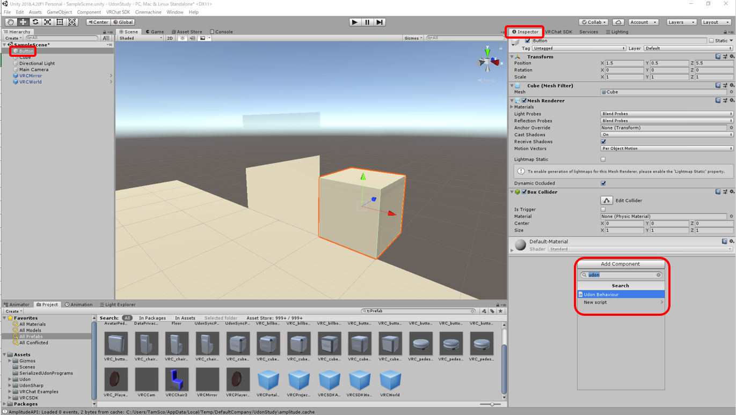Click the udon component search field
Image resolution: width=736 pixels, height=415 pixels.
(x=621, y=275)
